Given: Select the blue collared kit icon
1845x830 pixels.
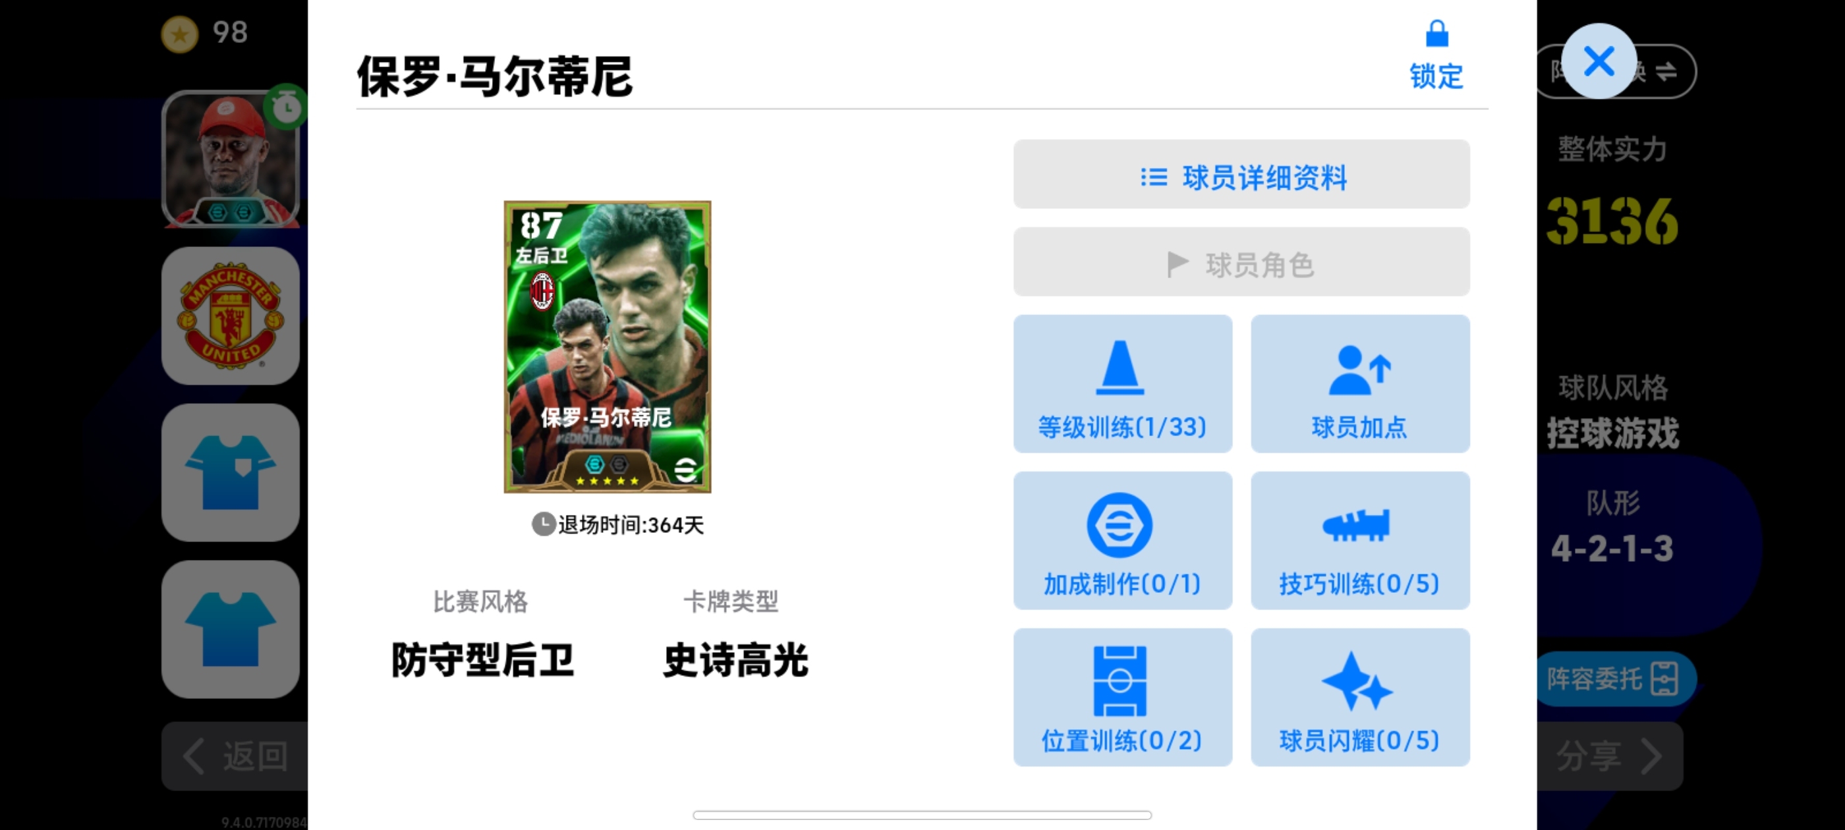Looking at the screenshot, I should (x=231, y=473).
